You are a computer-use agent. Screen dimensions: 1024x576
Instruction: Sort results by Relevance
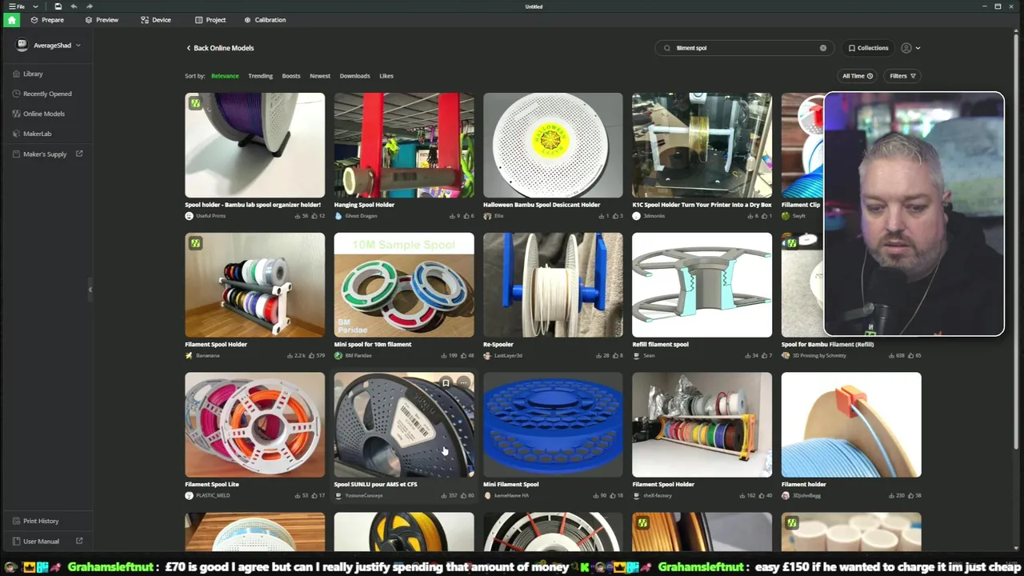pos(225,76)
